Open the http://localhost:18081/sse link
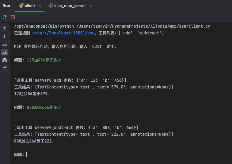Viewport: 232px width, 164px height. (x=63, y=33)
